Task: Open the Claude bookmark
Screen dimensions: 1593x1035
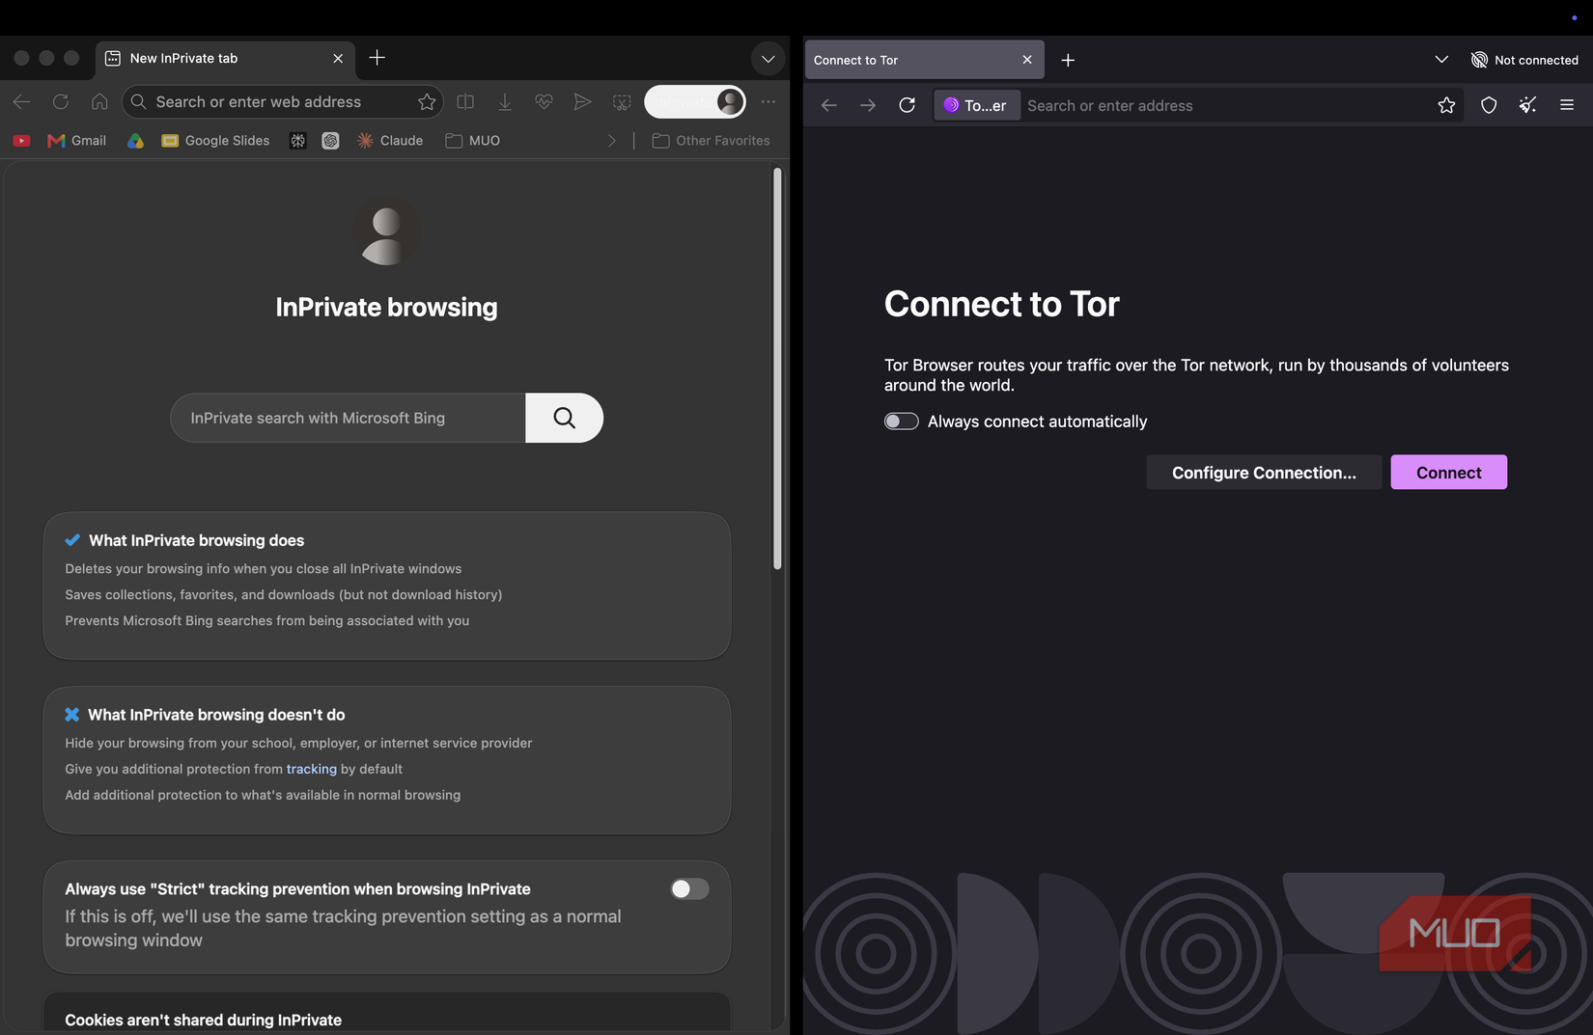Action: [x=391, y=141]
